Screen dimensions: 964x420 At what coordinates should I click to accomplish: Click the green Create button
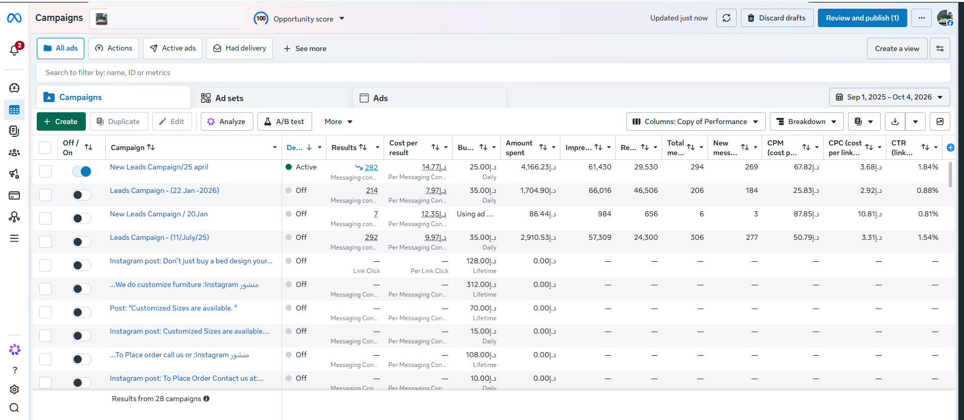(x=61, y=121)
